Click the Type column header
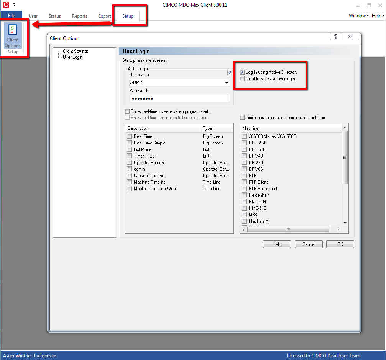Image resolution: width=386 pixels, height=360 pixels. coord(217,128)
